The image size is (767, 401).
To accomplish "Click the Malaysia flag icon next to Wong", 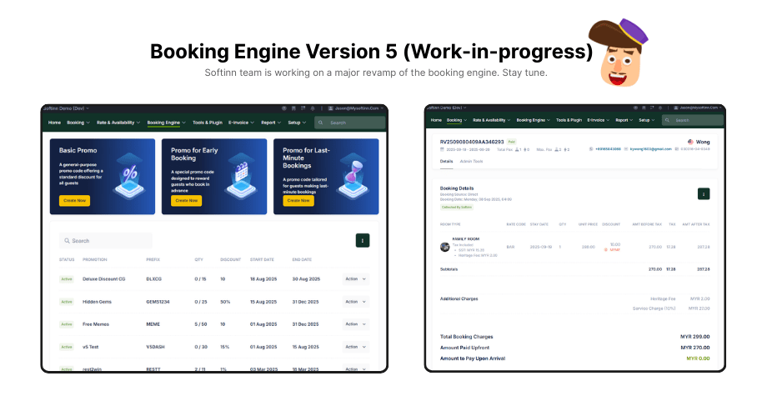I will click(x=690, y=142).
